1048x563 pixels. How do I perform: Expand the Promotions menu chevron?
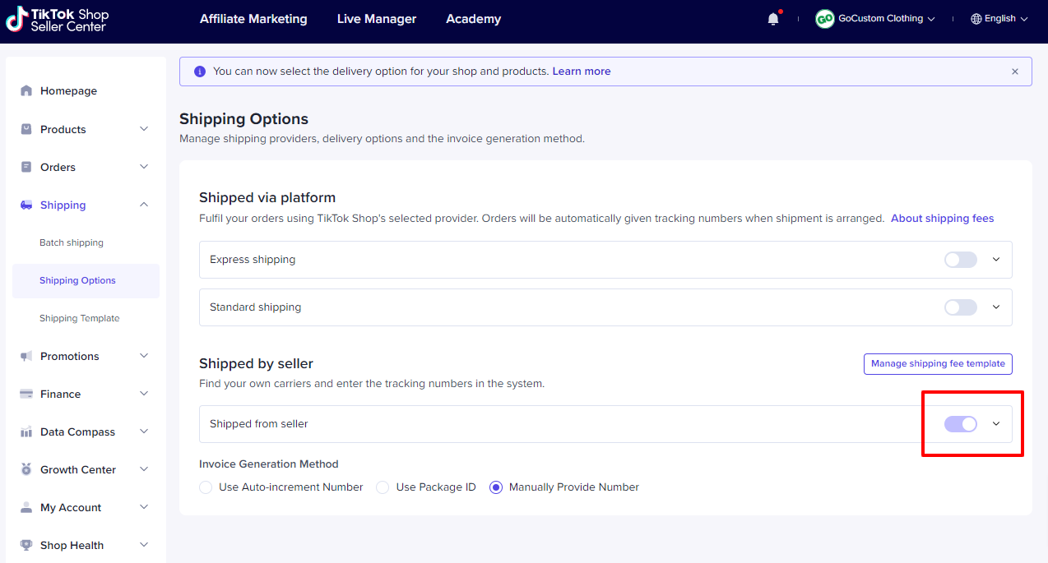pyautogui.click(x=144, y=356)
